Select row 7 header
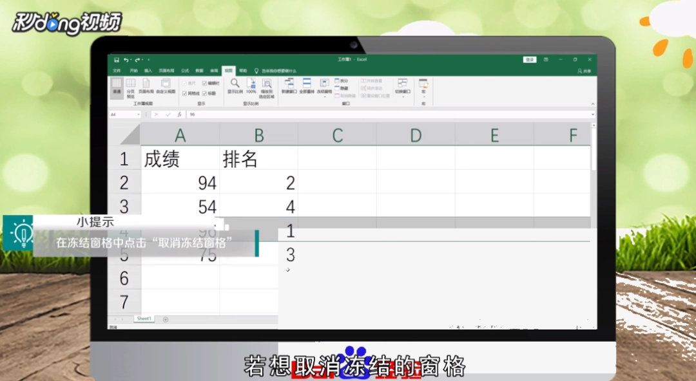The image size is (696, 381). pos(125,302)
